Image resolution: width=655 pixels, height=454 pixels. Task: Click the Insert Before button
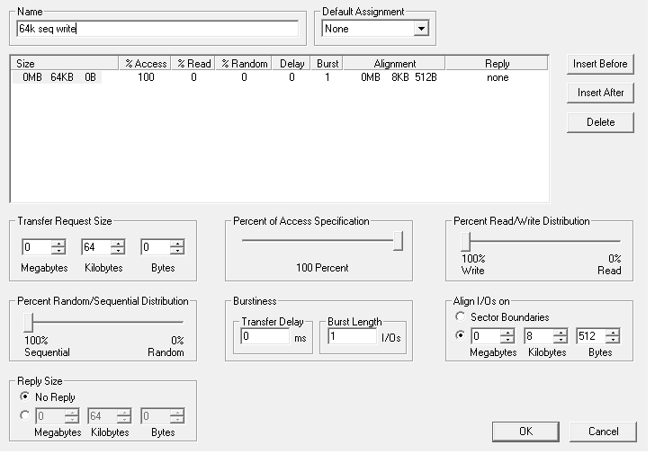pyautogui.click(x=600, y=64)
